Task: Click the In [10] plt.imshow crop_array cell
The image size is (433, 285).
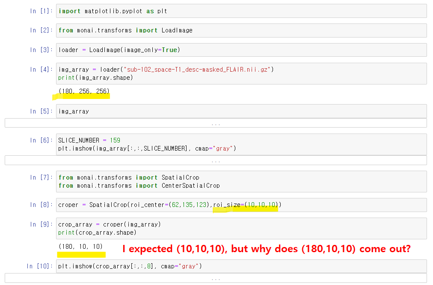Action: tap(241, 266)
